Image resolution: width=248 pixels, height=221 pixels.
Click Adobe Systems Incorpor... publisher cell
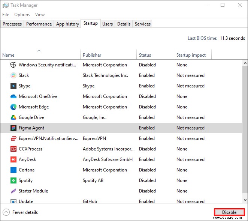coord(109,149)
